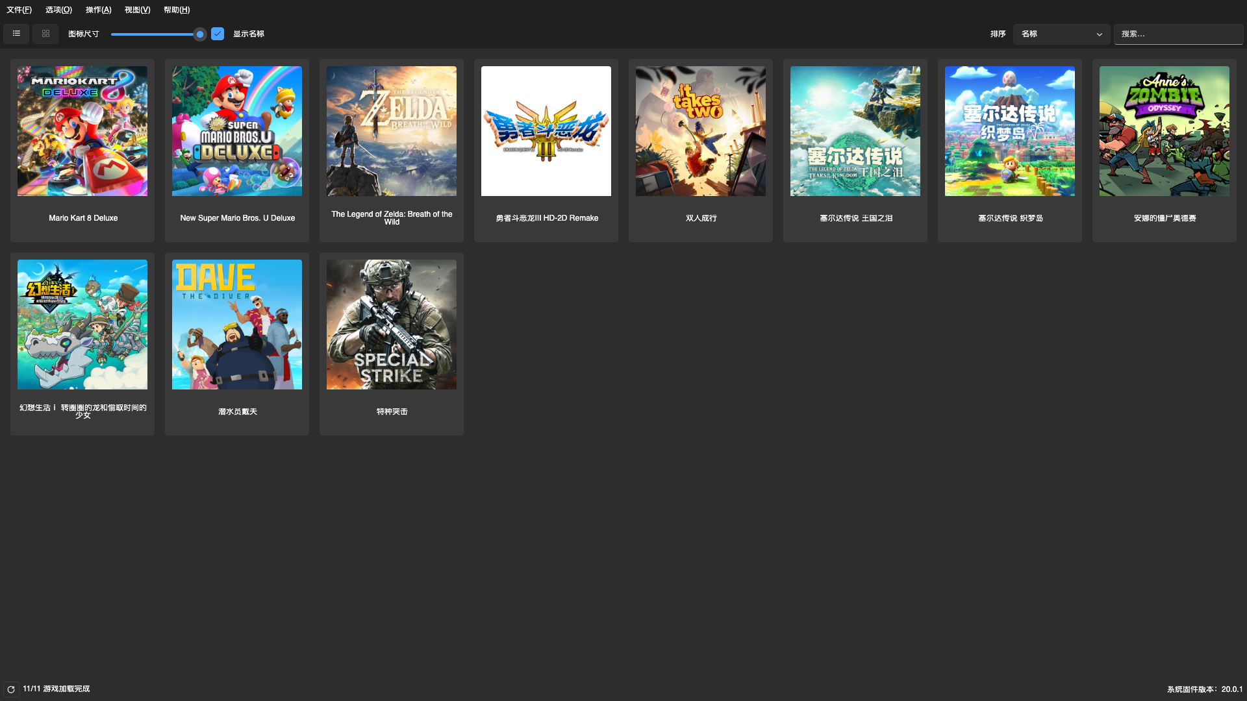Switch to list view layout

[x=16, y=34]
